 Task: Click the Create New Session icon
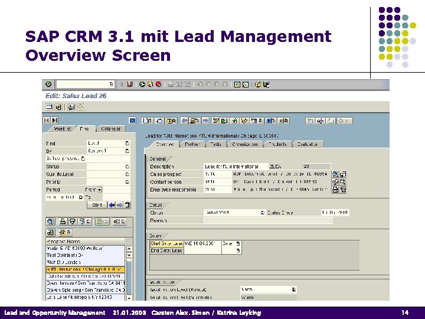click(x=237, y=84)
